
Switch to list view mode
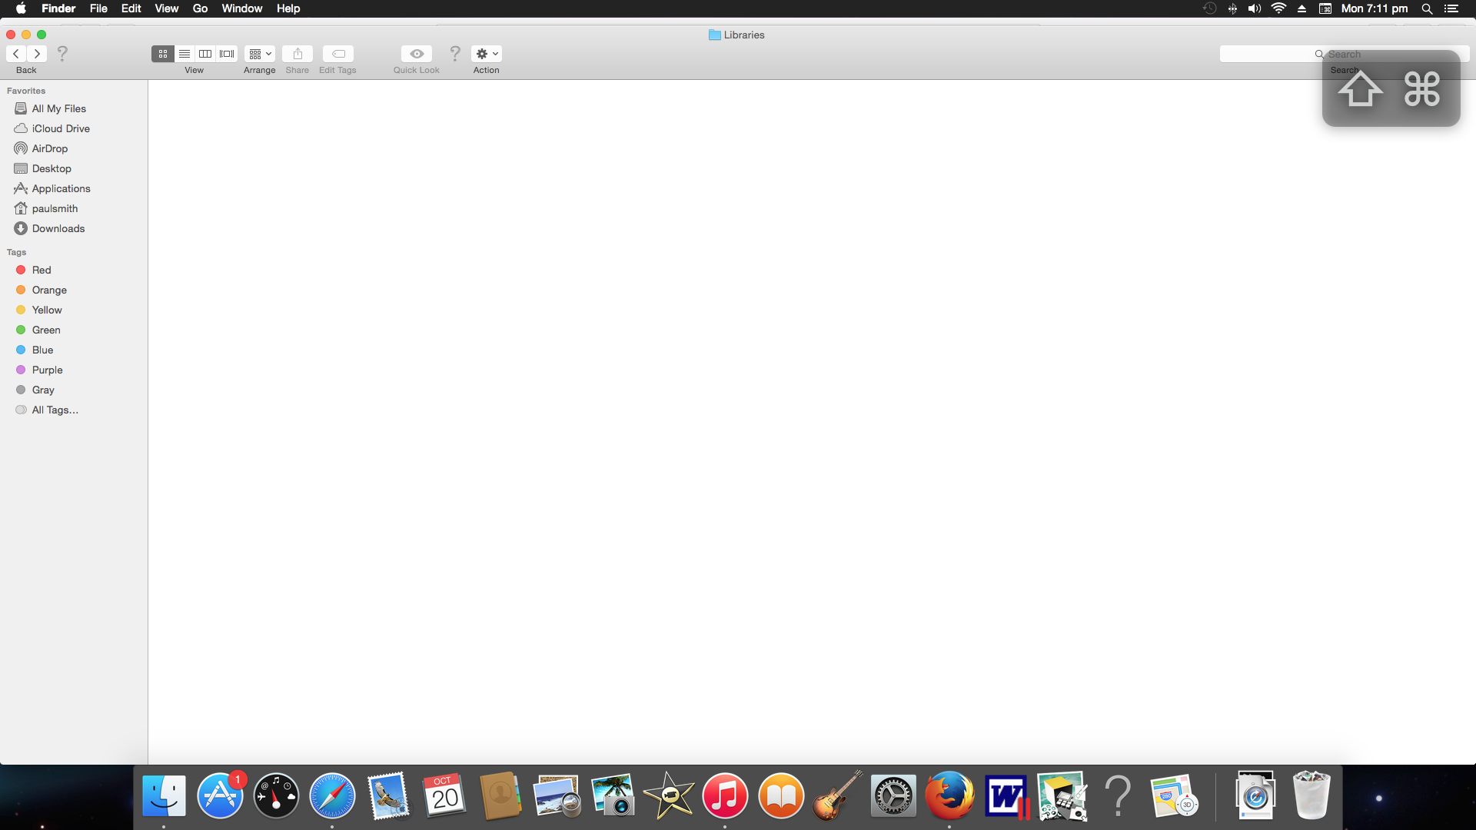click(x=184, y=54)
